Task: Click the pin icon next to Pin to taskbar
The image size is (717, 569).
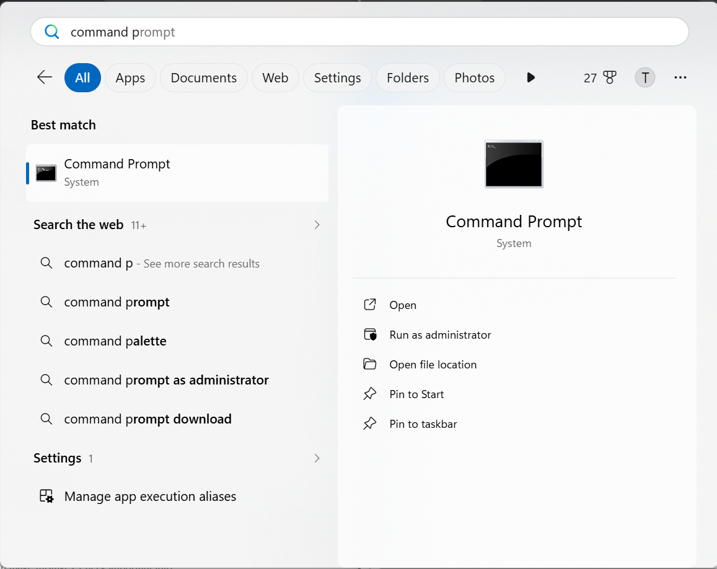Action: point(370,423)
